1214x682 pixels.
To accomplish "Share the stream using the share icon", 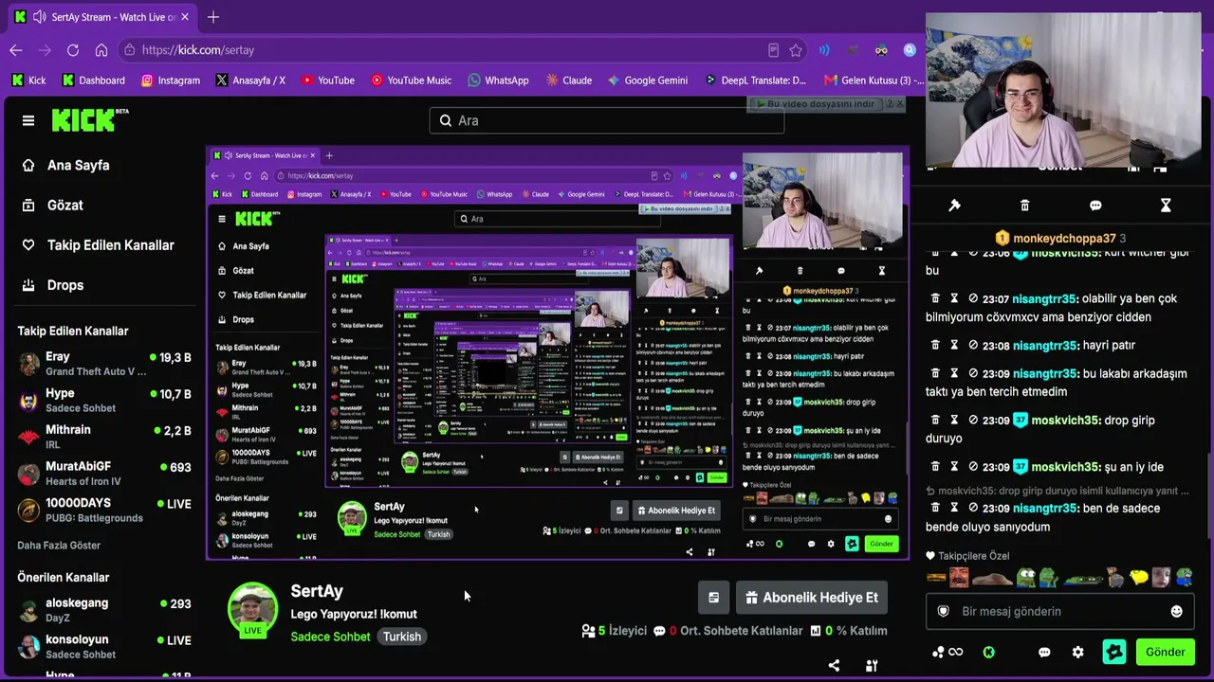I will [834, 666].
